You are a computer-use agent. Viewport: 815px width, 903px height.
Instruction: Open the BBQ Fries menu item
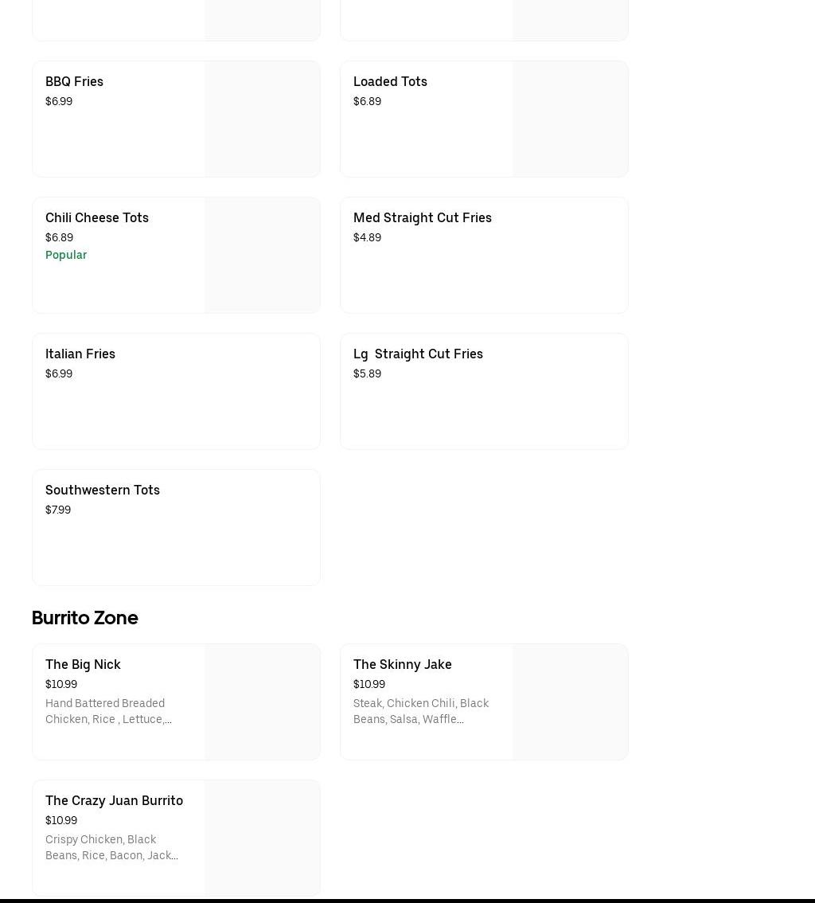tap(74, 81)
